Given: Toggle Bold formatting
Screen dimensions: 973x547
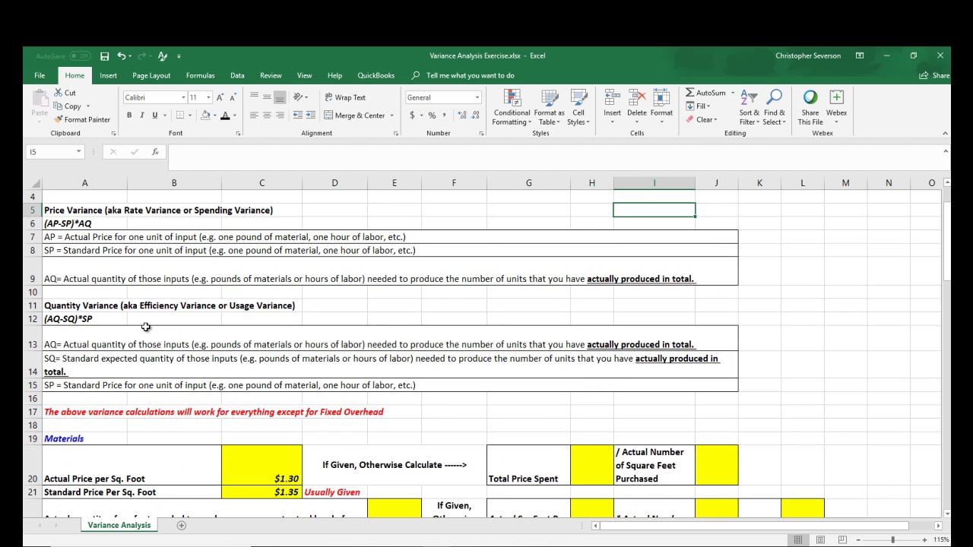Looking at the screenshot, I should (x=129, y=115).
